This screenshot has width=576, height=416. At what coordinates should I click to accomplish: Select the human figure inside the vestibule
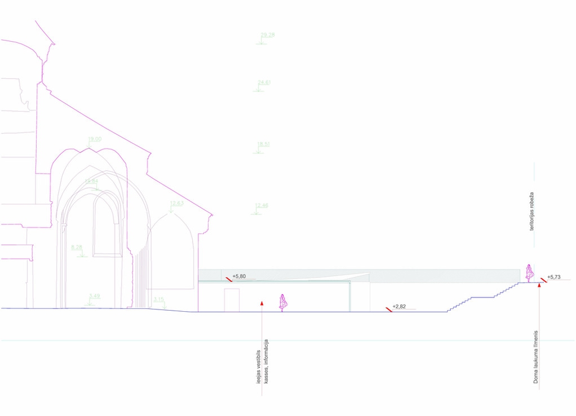tap(283, 303)
